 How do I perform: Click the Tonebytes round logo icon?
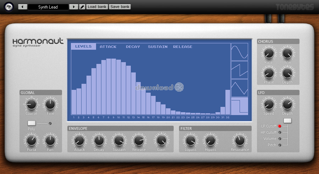tap(10, 7)
